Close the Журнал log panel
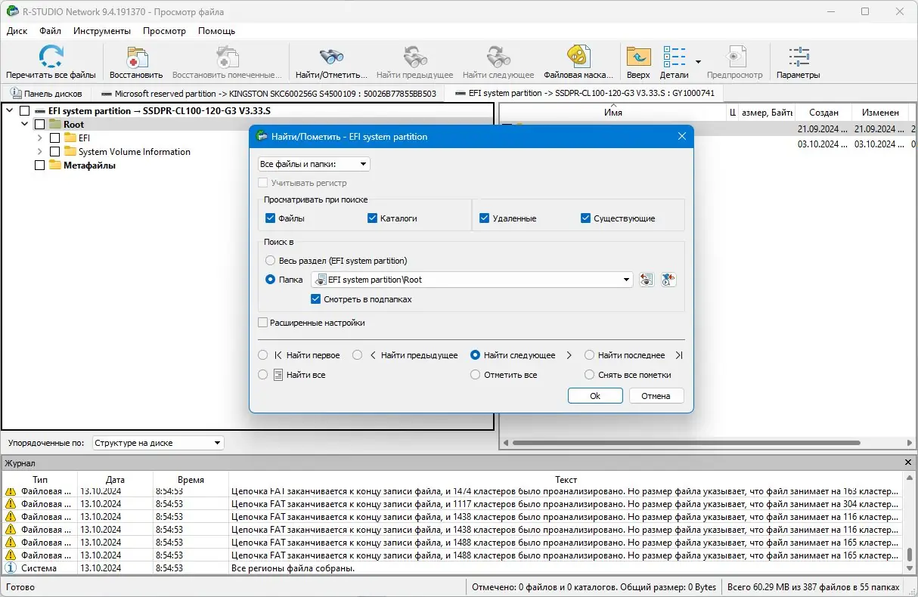The width and height of the screenshot is (918, 597). 908,462
